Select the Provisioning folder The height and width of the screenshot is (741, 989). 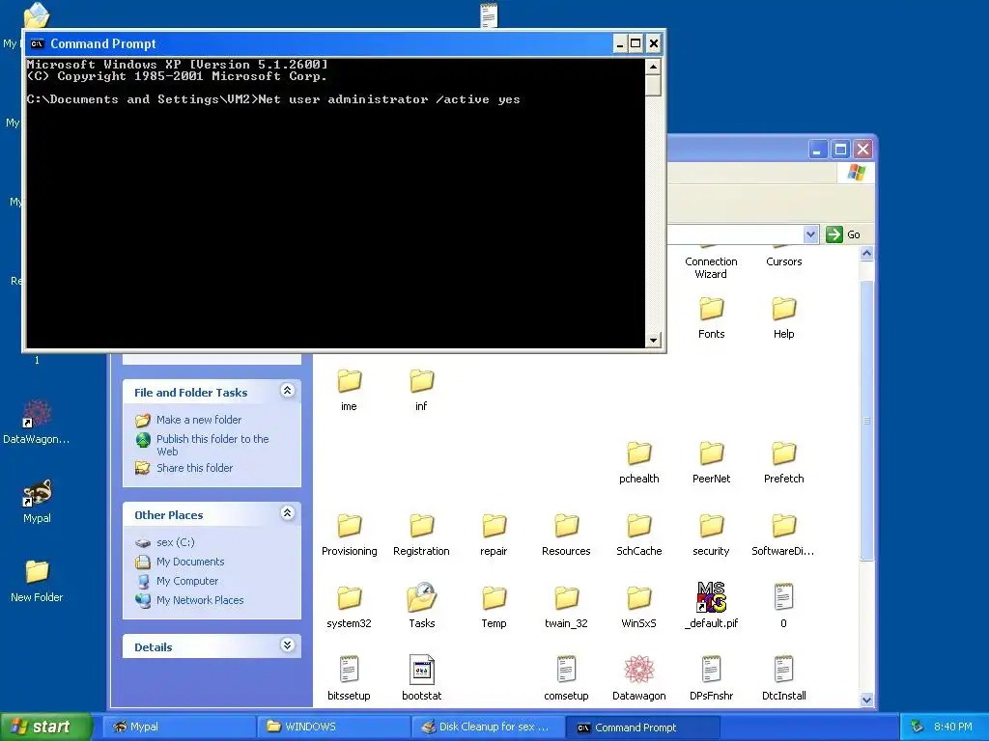click(x=349, y=535)
